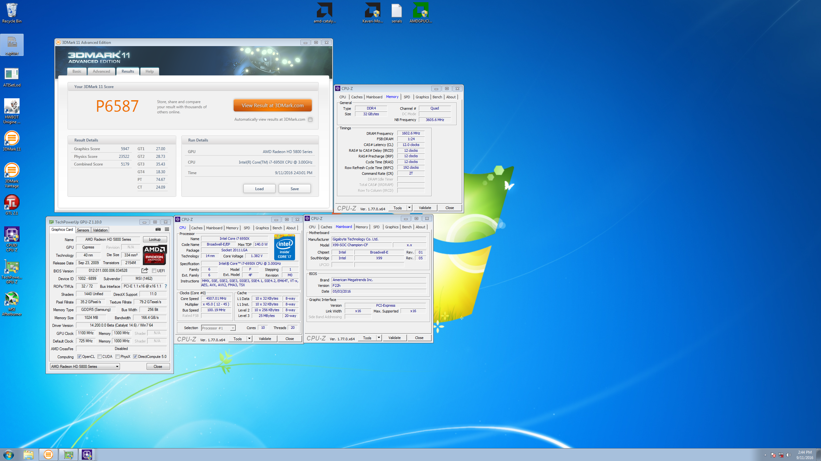Expand Tools dropdown arrow in Memory CPU-Z window
This screenshot has height=461, width=821.
click(x=409, y=208)
